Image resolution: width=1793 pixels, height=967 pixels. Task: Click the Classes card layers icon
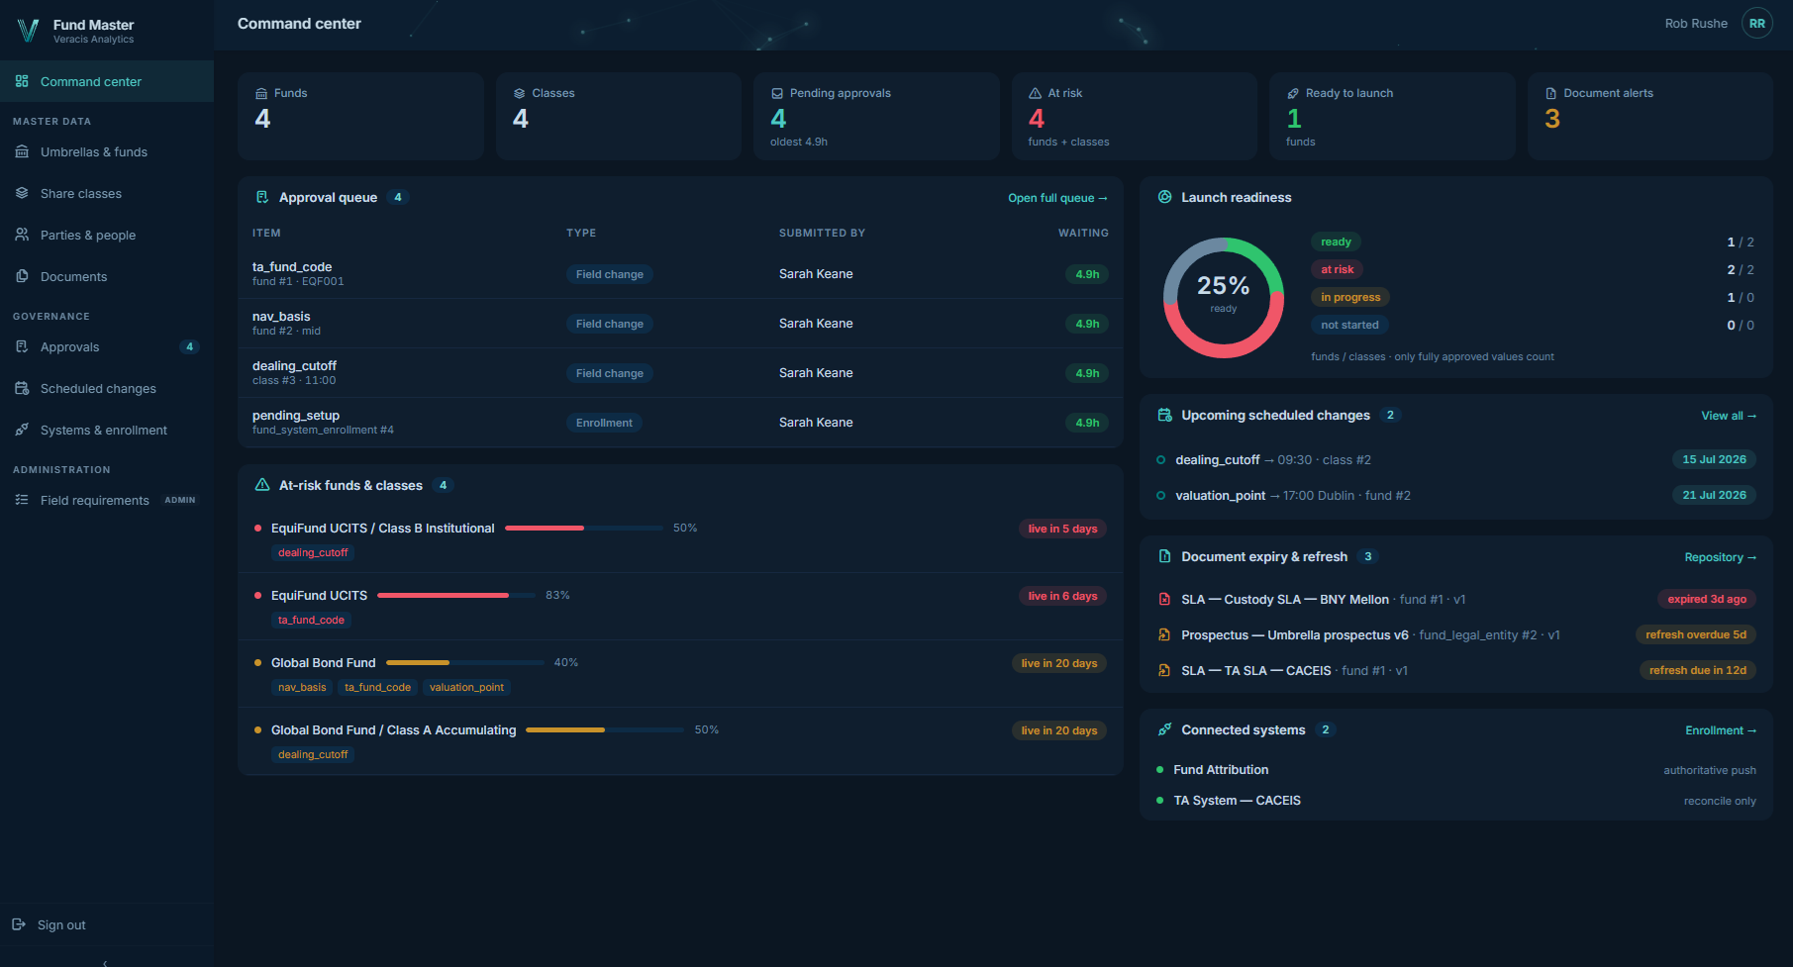tap(519, 93)
